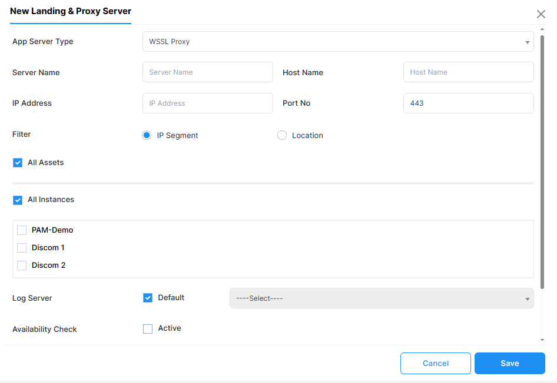Close the New Landing & Proxy Server dialog
This screenshot has height=383, width=557.
click(541, 14)
